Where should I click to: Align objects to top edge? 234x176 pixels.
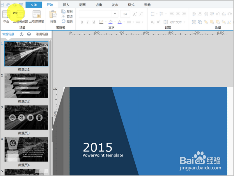tap(212, 14)
